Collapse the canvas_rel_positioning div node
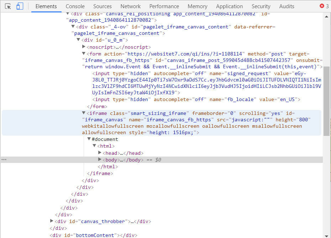331x238 pixels. (x=68, y=14)
